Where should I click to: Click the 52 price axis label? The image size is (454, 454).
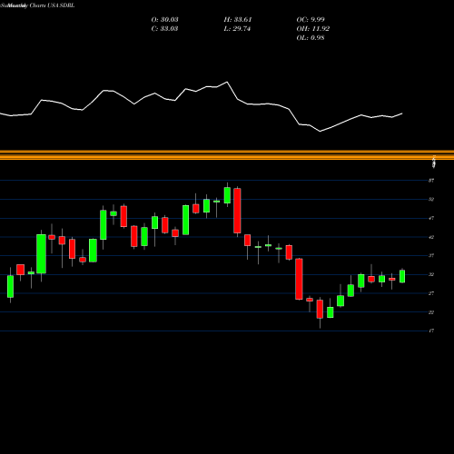coord(431,199)
